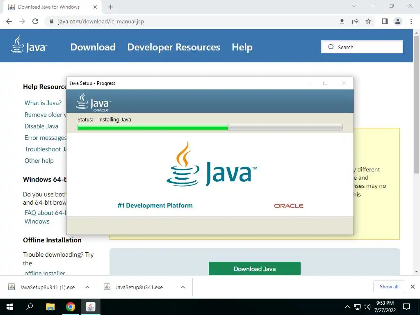Expand options for JavaSetup8u341 (1).exe

pos(87,287)
